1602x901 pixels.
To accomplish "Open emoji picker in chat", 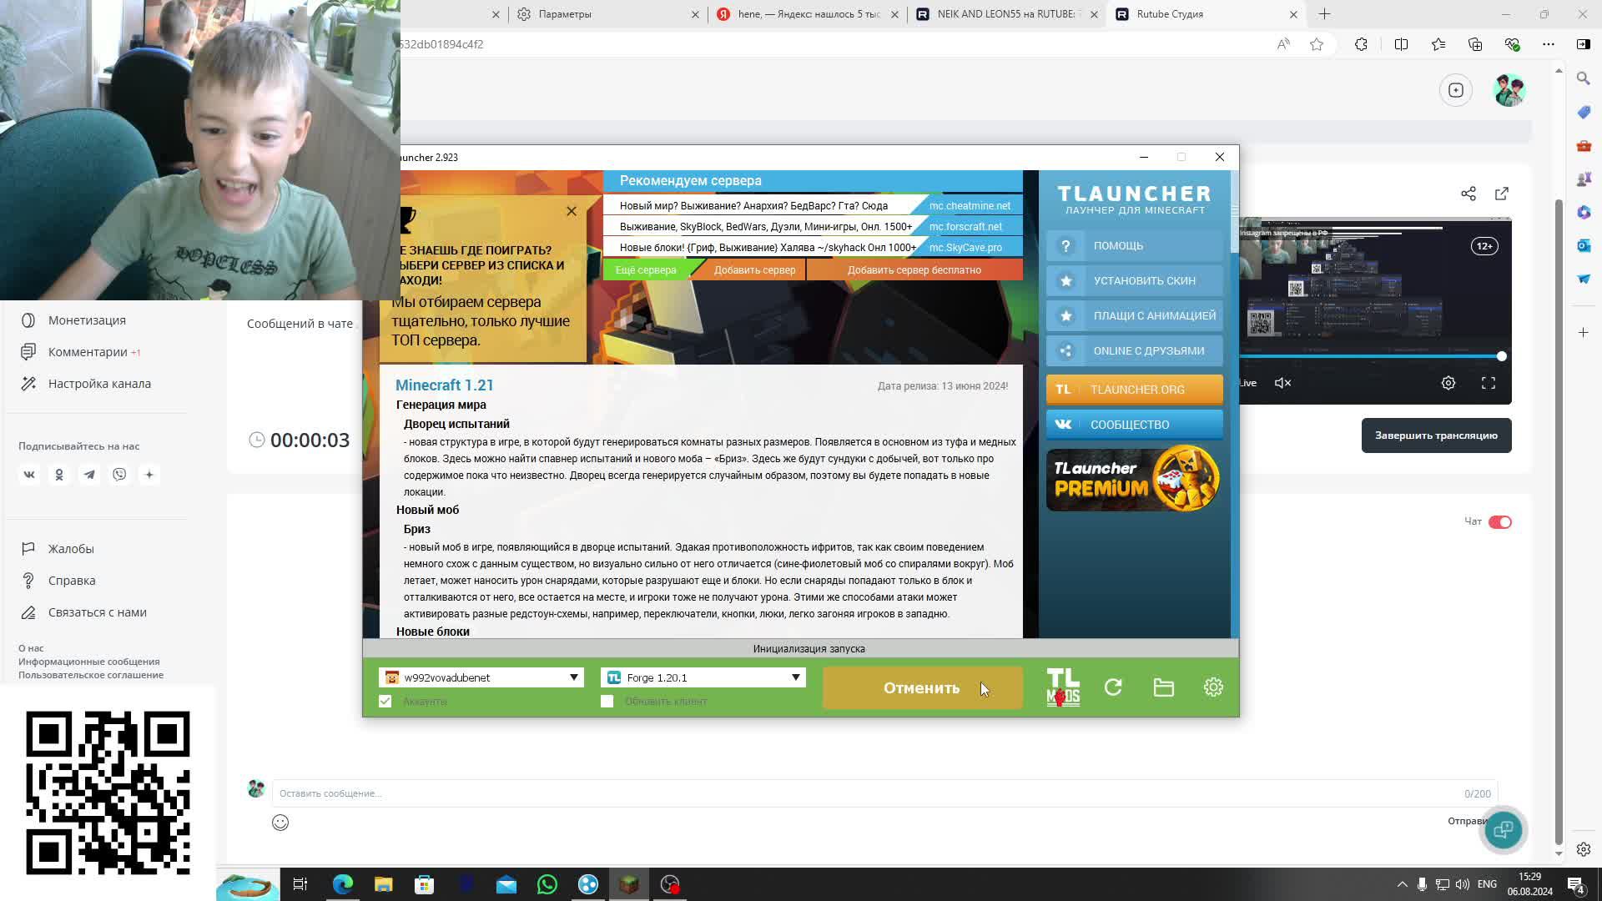I will pyautogui.click(x=280, y=823).
